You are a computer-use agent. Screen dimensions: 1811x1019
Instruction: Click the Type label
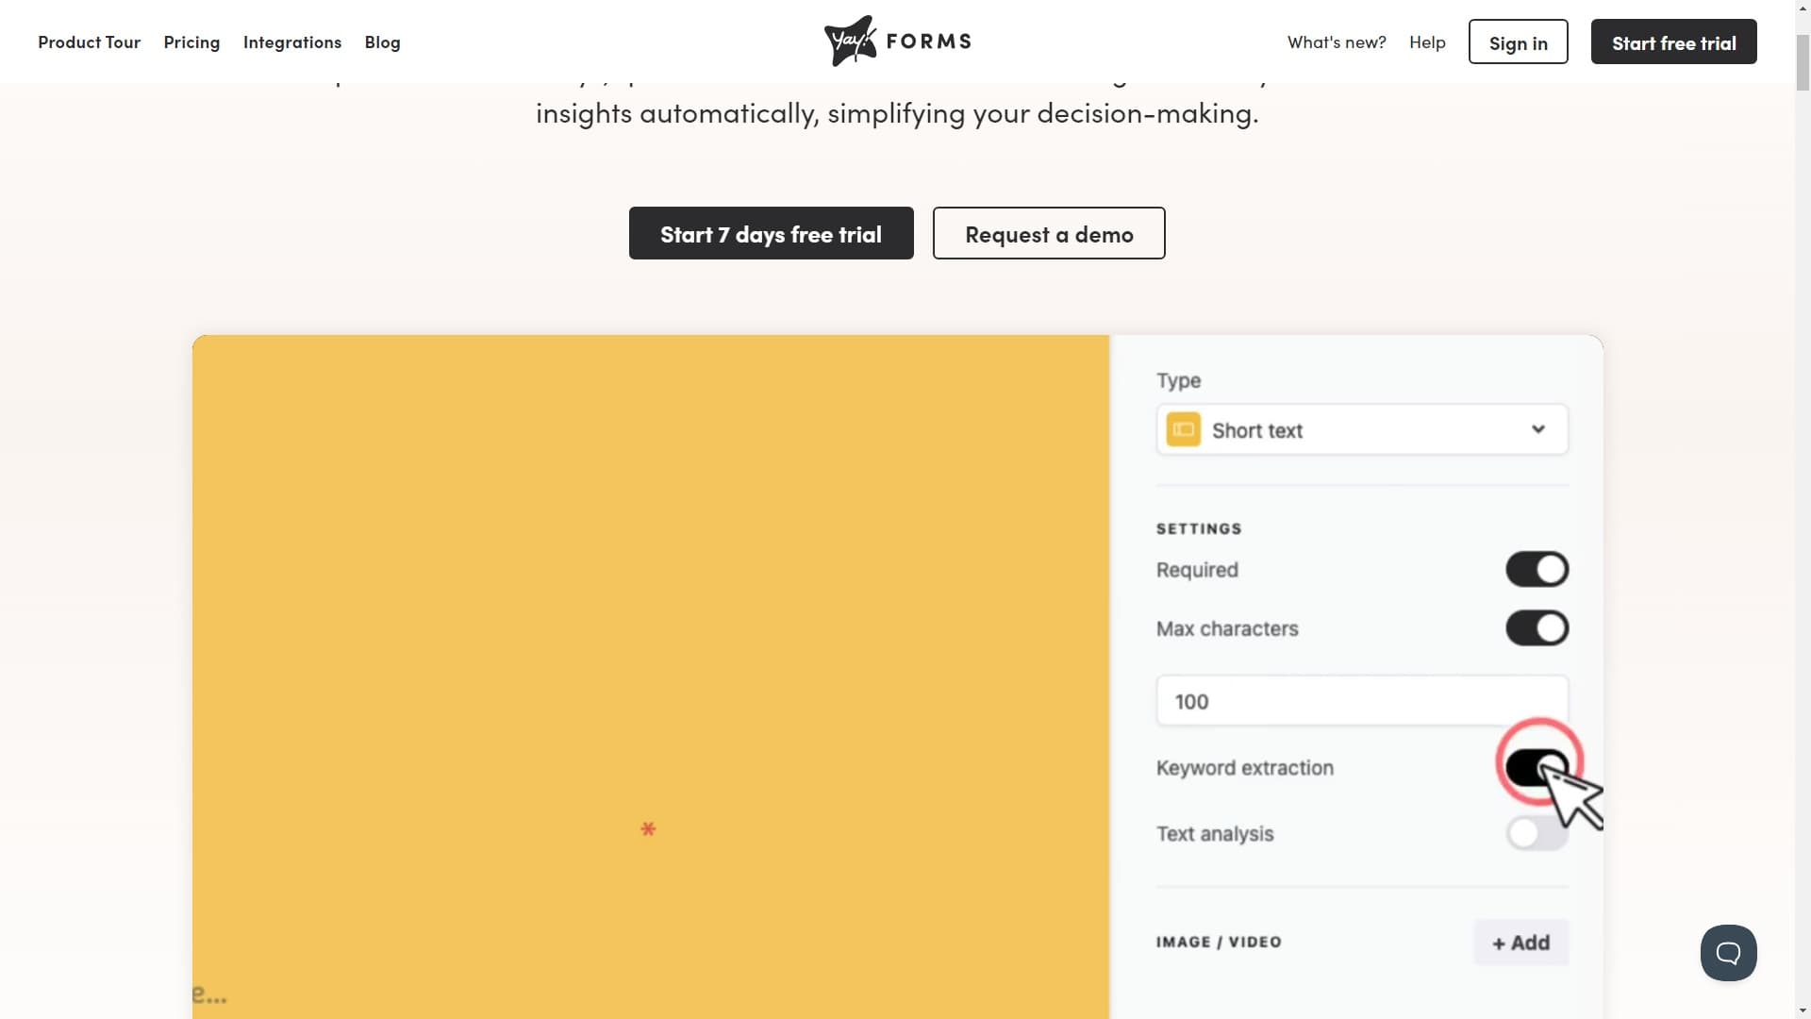[1178, 381]
